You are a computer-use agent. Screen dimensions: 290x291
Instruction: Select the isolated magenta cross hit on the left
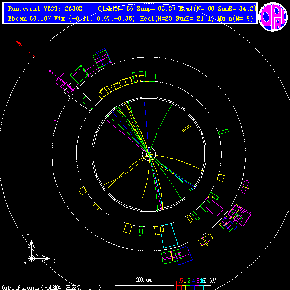pos(55,120)
